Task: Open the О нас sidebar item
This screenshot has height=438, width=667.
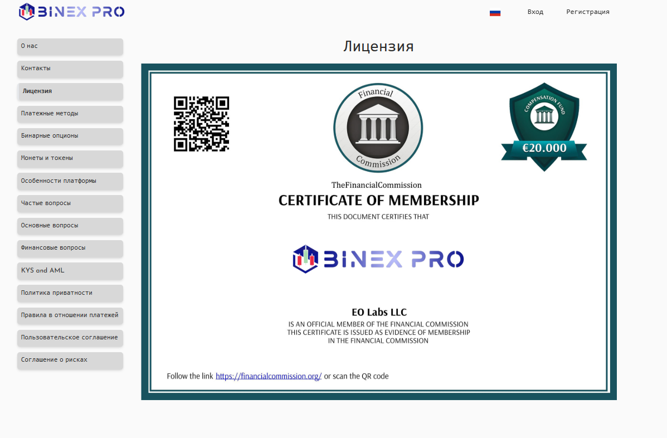Action: [x=70, y=46]
